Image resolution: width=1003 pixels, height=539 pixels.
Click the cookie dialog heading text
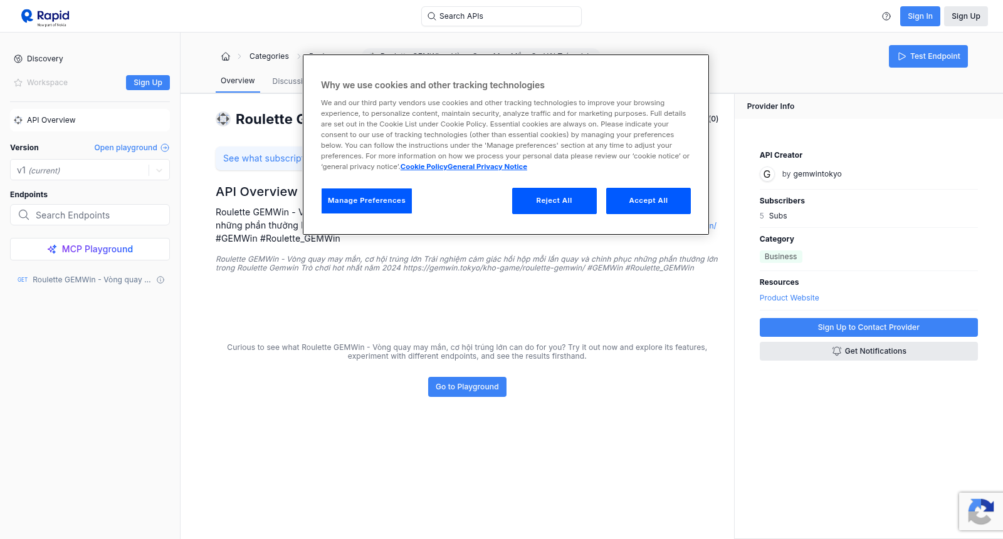pos(433,85)
